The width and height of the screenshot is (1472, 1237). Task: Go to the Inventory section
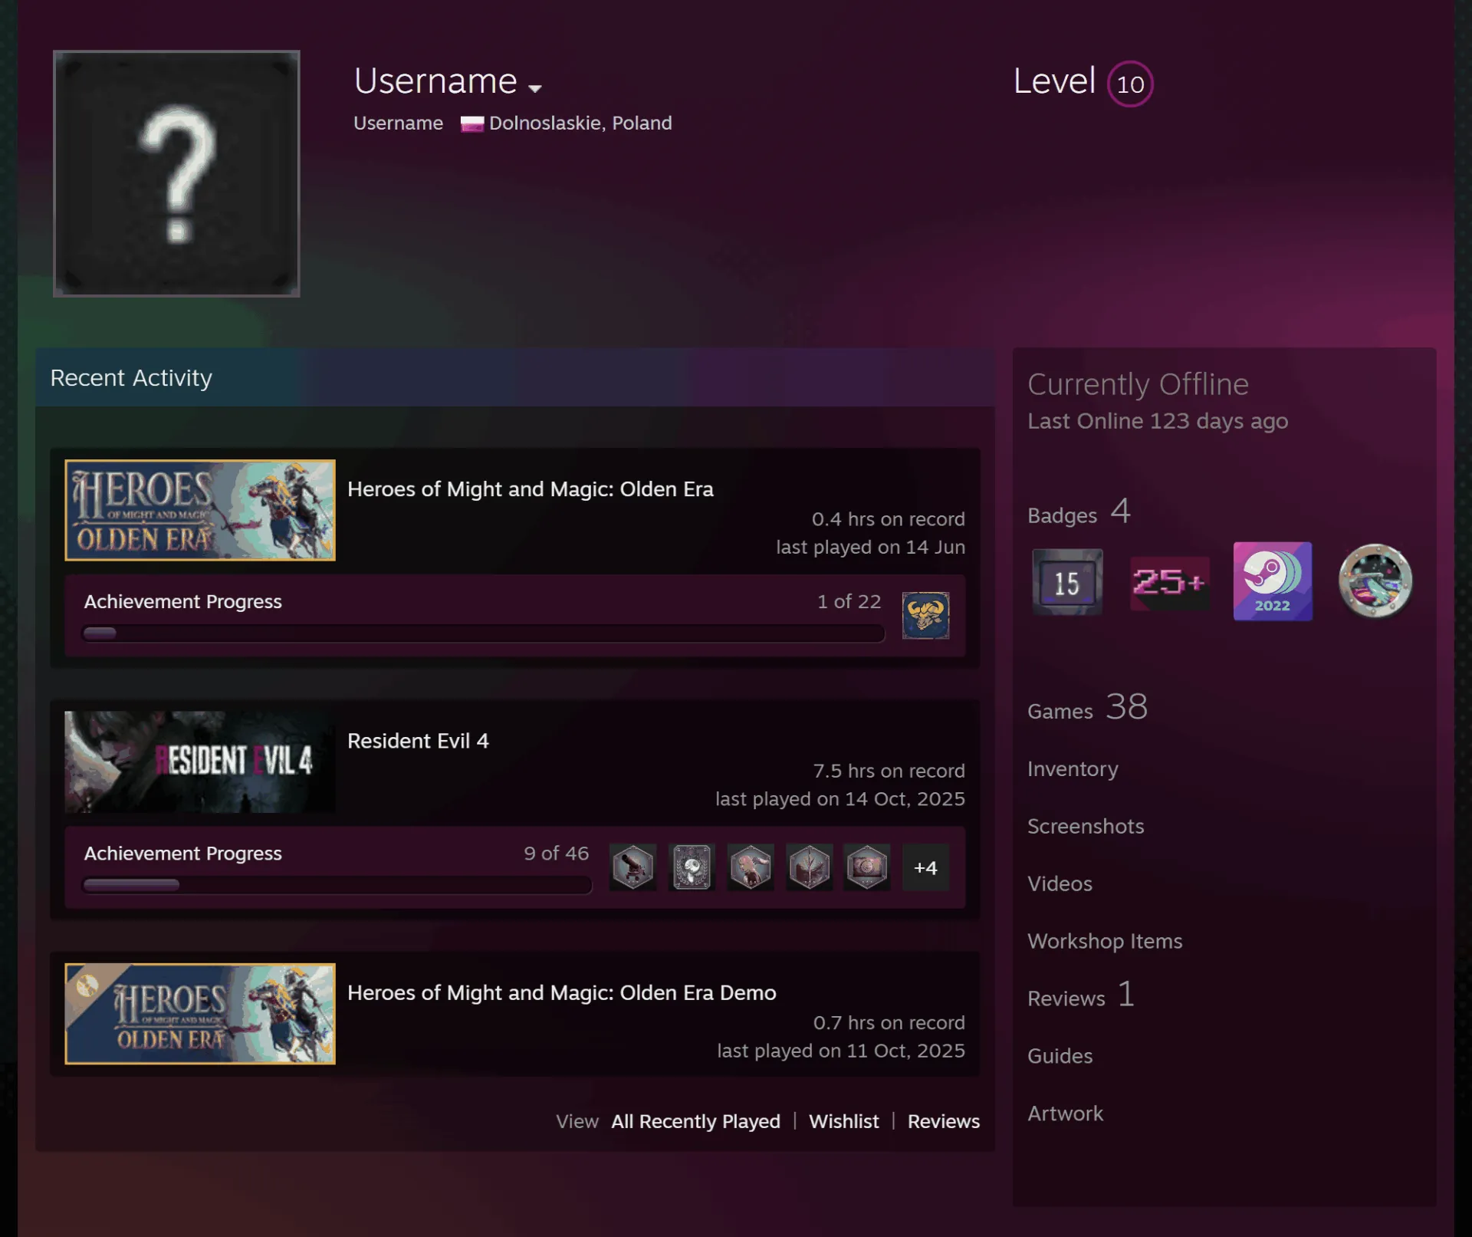pyautogui.click(x=1073, y=768)
